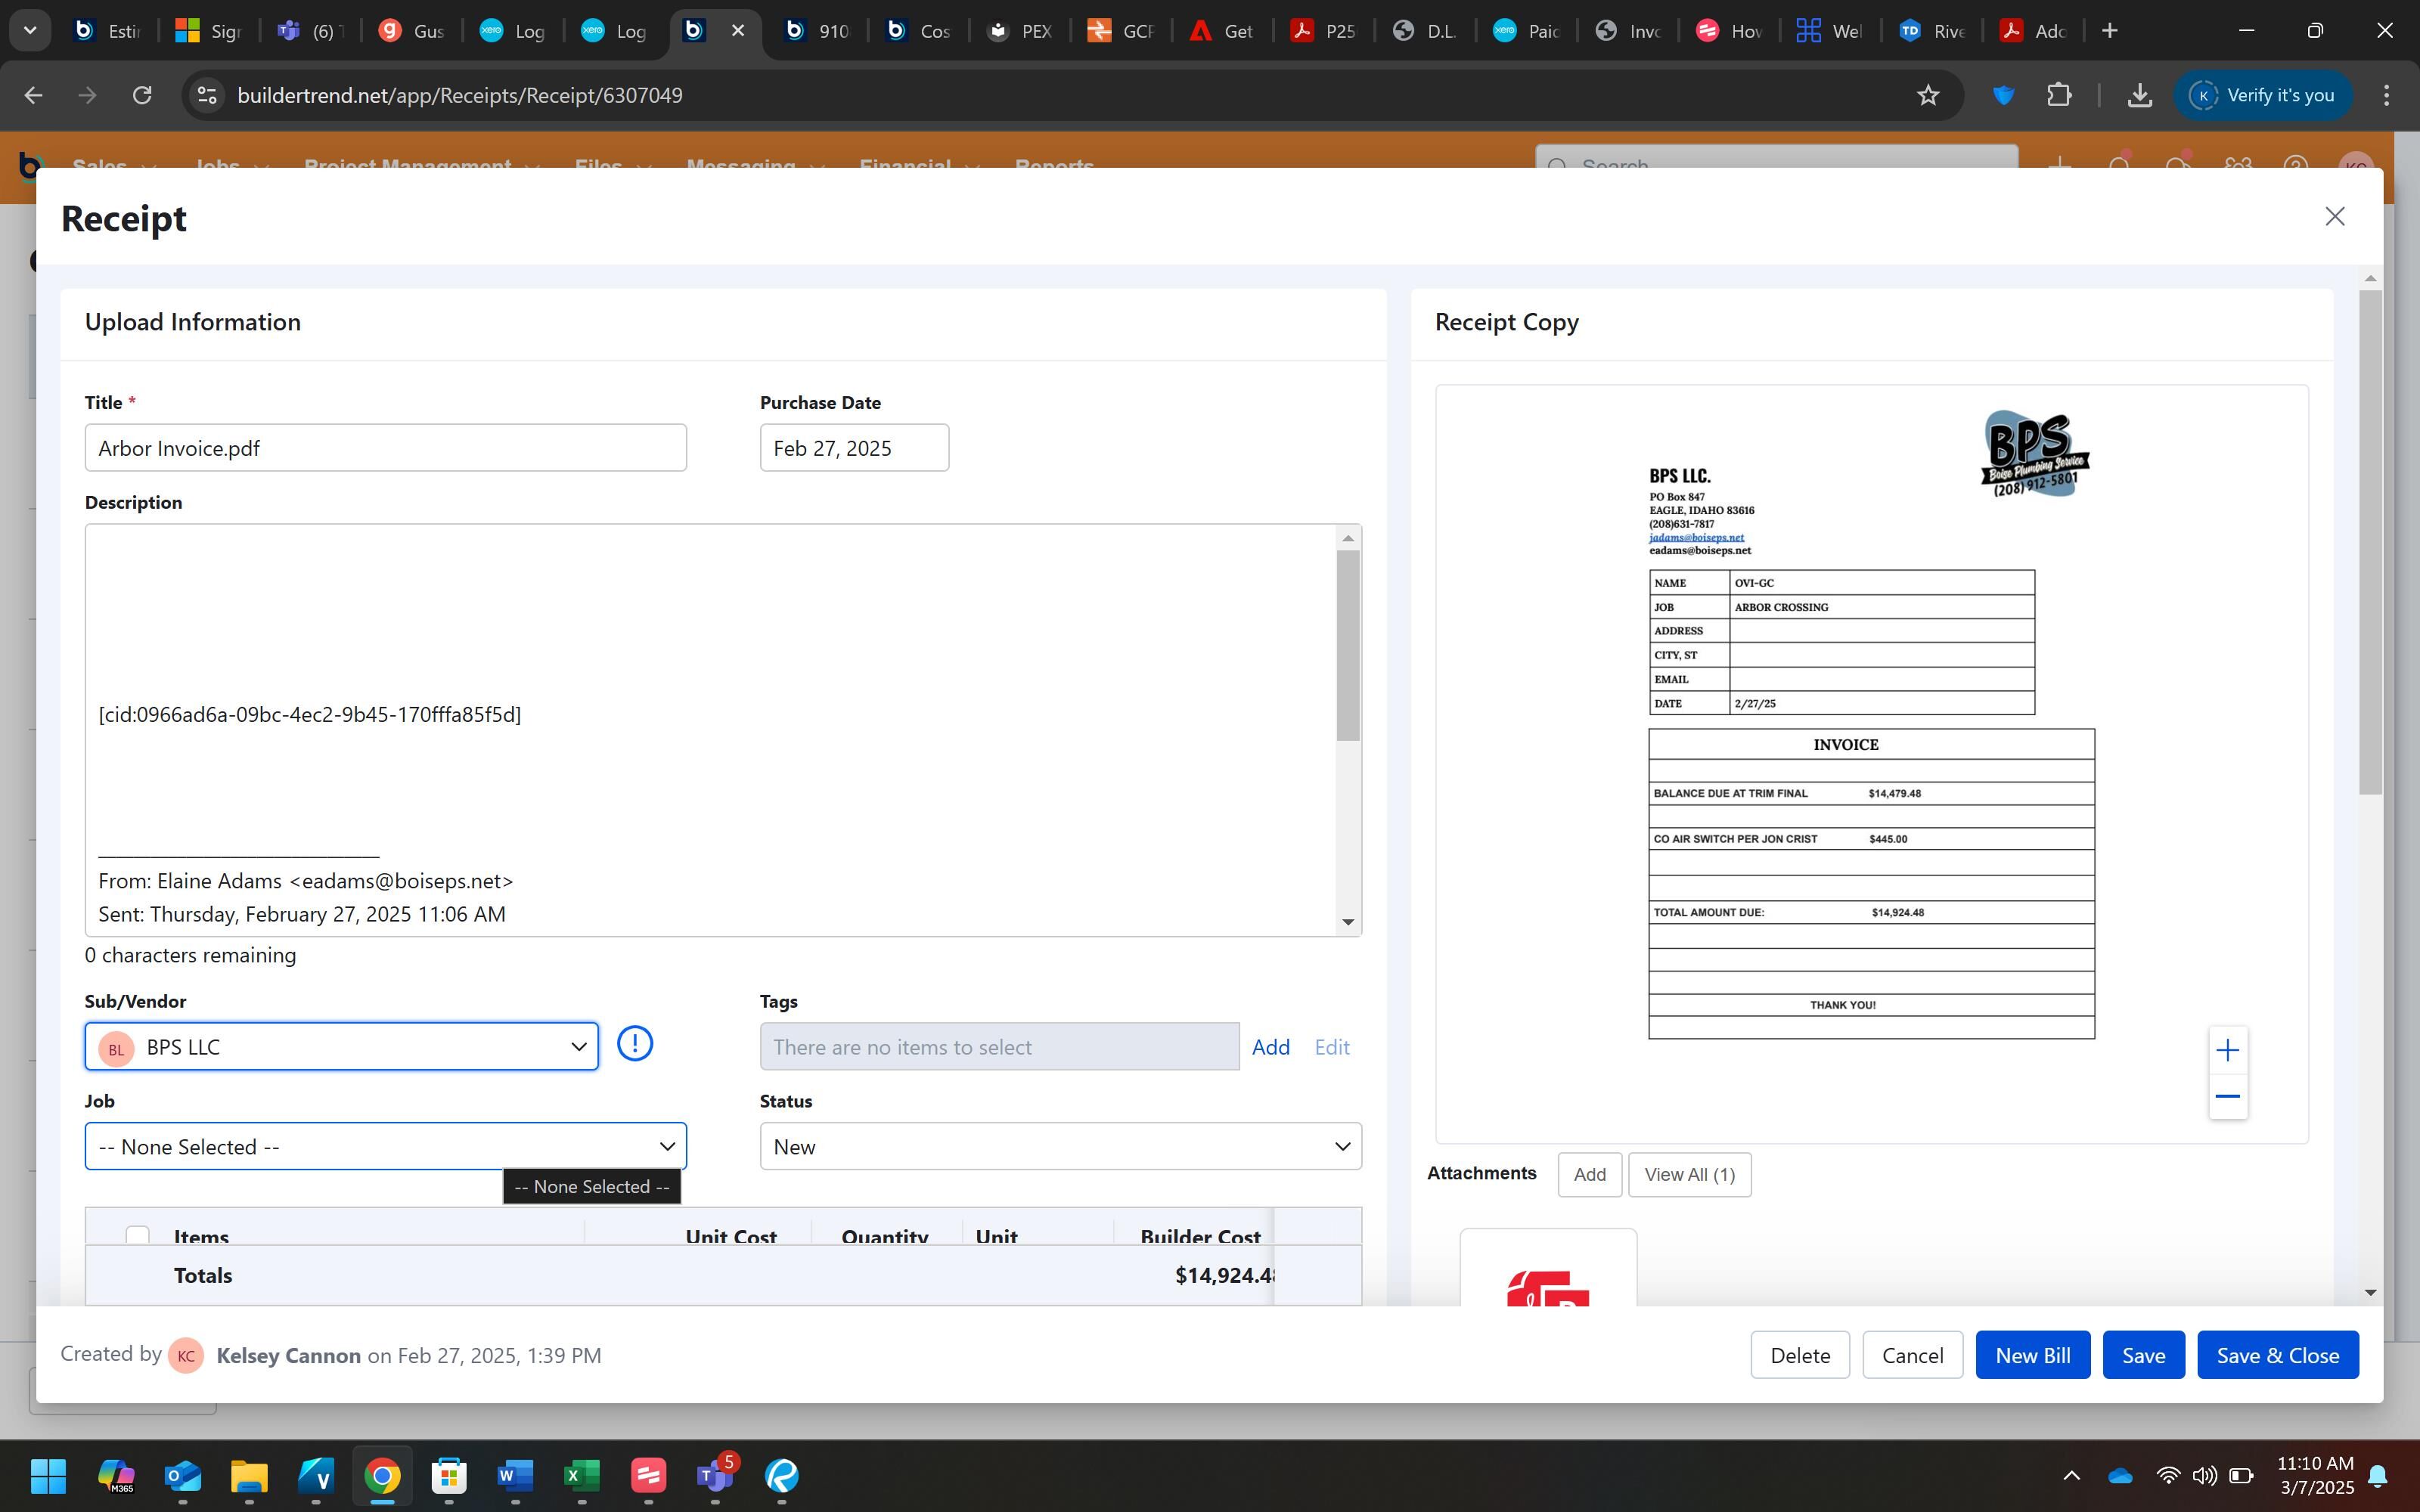The height and width of the screenshot is (1512, 2420).
Task: Expand the Sub/Vendor BPS LLC dropdown
Action: [341, 1046]
